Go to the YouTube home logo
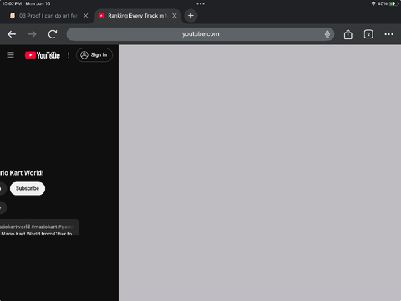The image size is (401, 301). point(43,55)
